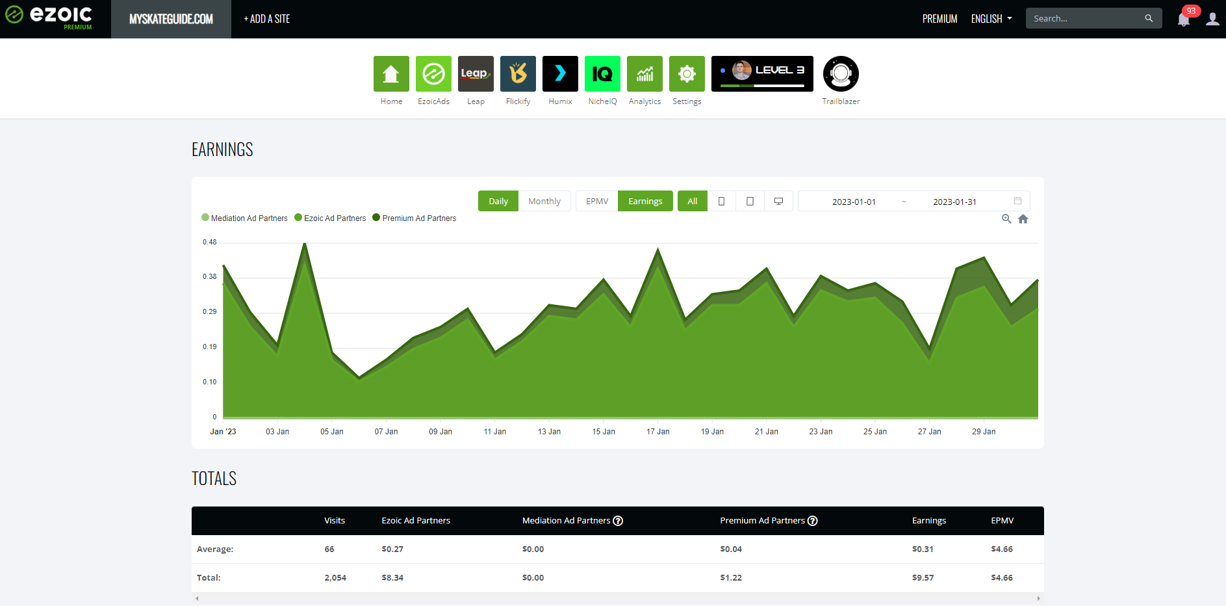The width and height of the screenshot is (1226, 606).
Task: Click the table scrollbar right arrow
Action: [1038, 598]
